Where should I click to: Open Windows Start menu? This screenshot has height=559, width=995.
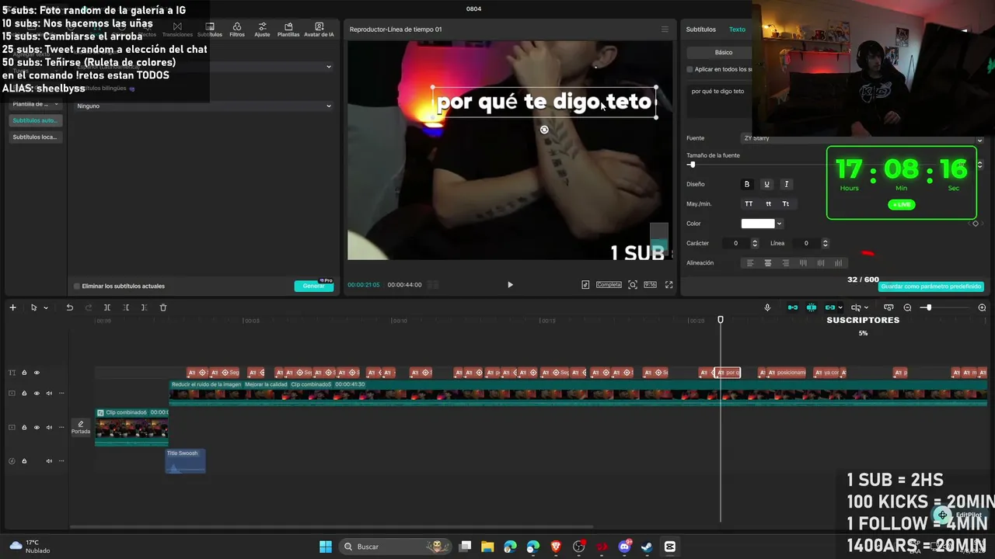(x=326, y=547)
